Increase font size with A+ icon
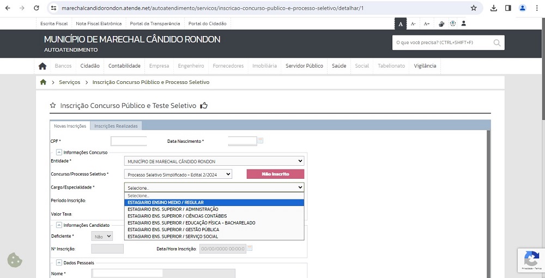 tap(427, 24)
